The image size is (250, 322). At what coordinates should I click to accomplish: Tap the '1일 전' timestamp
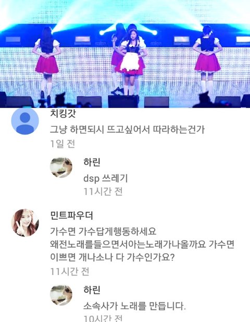tap(63, 144)
